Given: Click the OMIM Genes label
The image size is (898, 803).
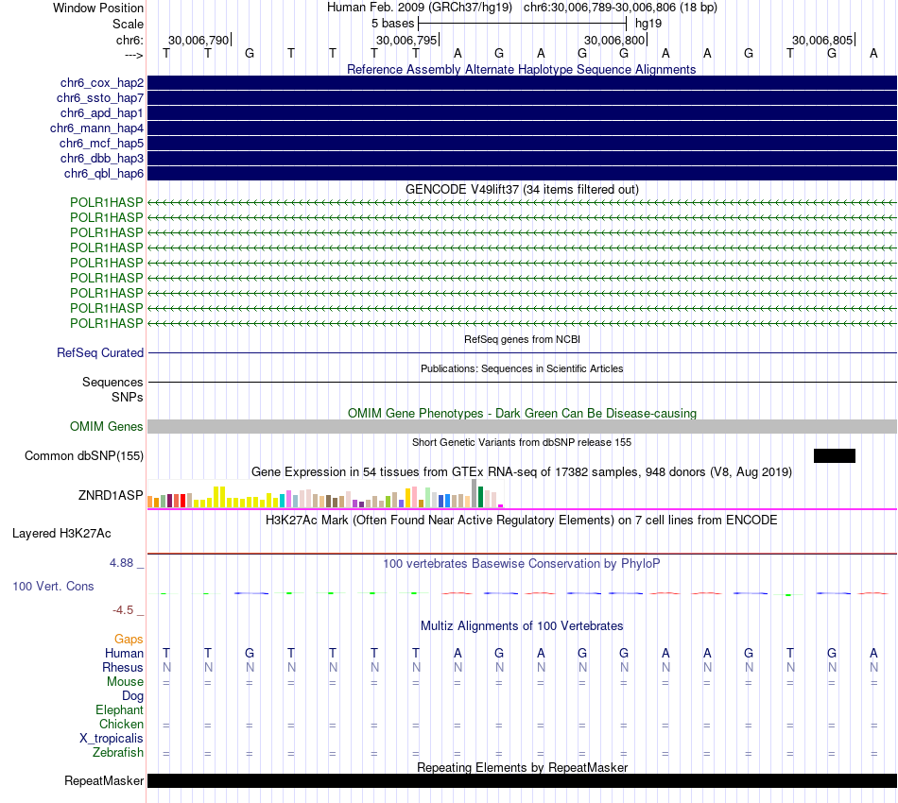Looking at the screenshot, I should [107, 426].
